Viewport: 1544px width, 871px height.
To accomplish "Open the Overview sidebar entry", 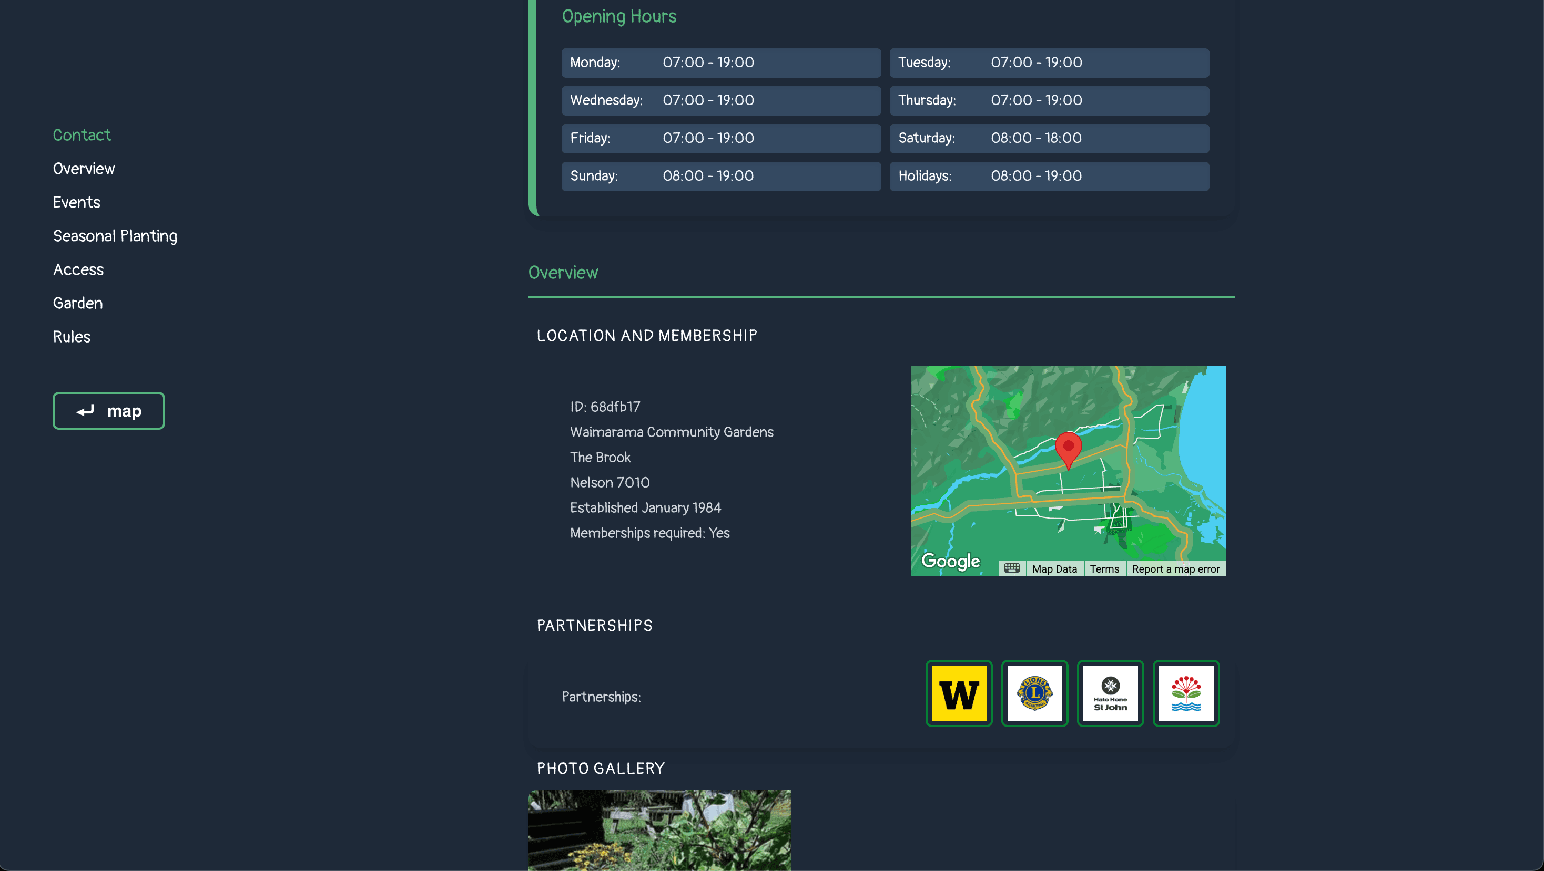I will coord(84,168).
